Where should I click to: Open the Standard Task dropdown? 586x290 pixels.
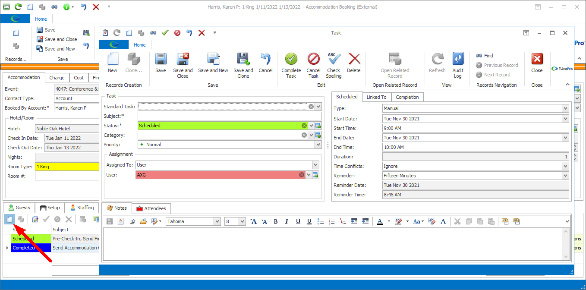click(318, 107)
